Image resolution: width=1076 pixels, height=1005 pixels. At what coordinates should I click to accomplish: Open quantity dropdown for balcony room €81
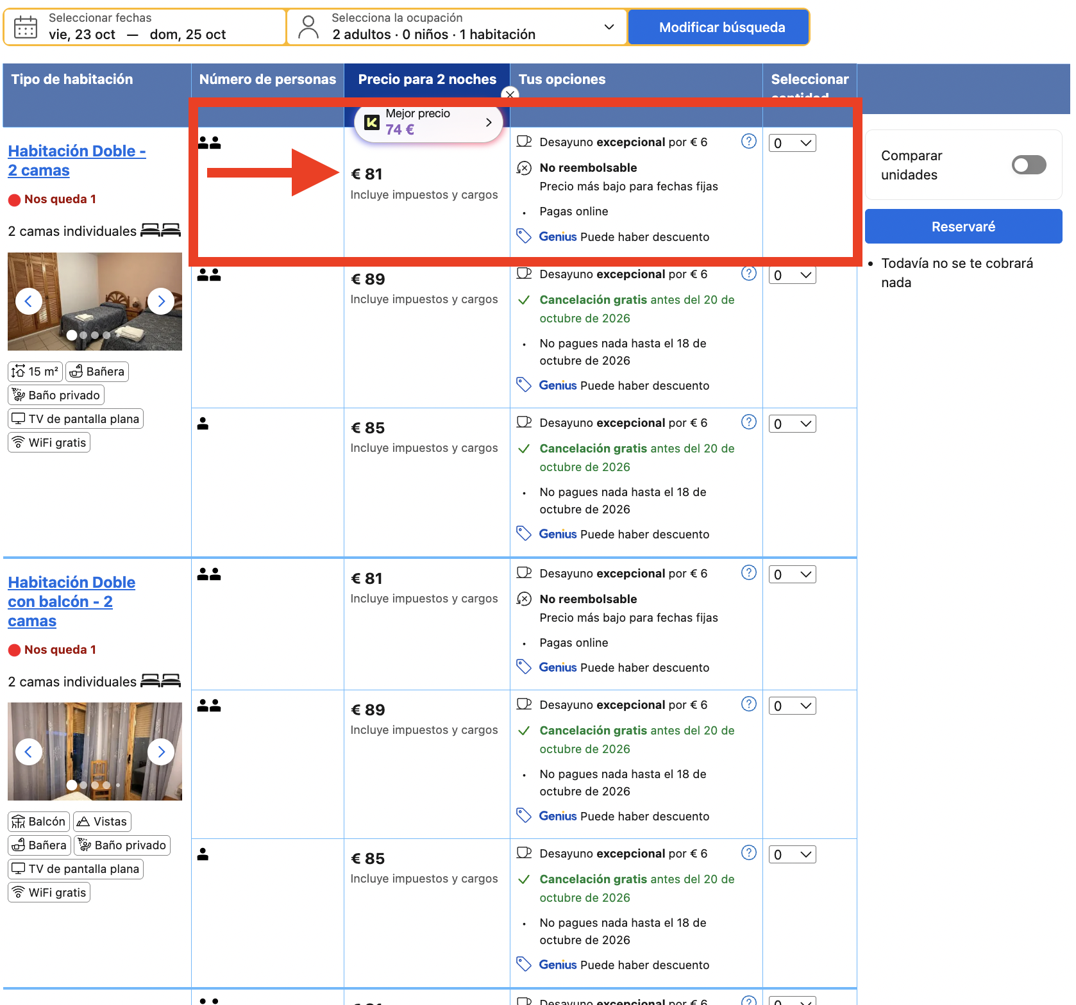tap(792, 574)
